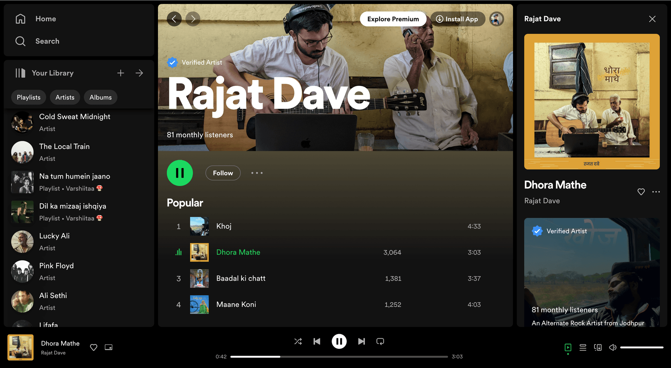Open the play queue
The image size is (671, 368).
(583, 347)
